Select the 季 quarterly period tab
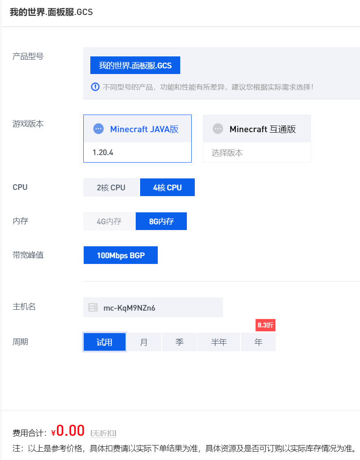The image size is (360, 460). point(179,342)
